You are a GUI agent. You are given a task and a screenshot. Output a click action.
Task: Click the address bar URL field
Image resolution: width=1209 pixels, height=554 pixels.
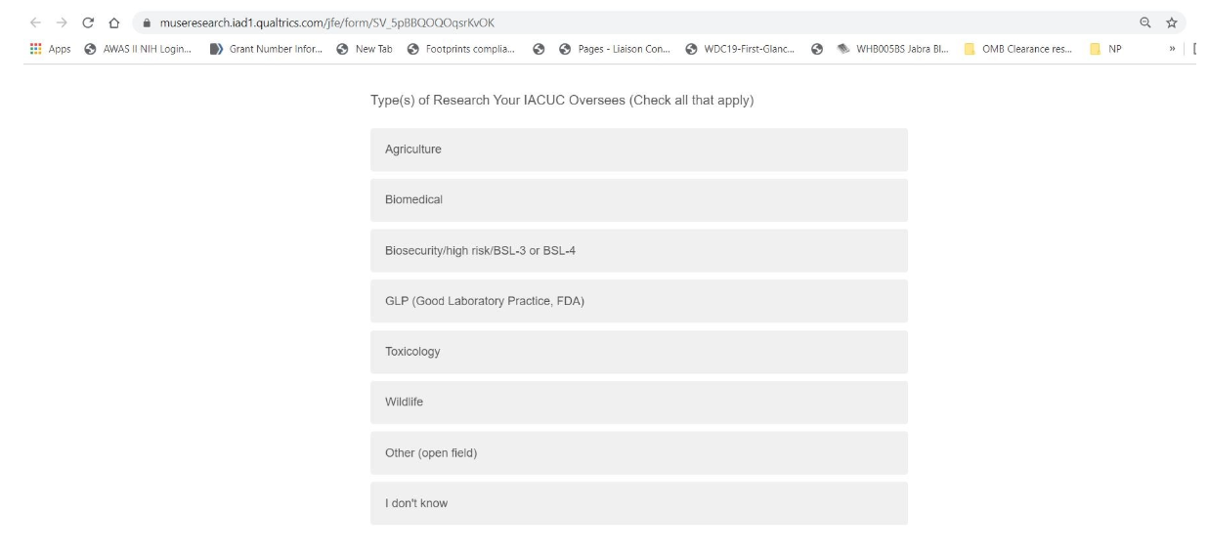pyautogui.click(x=586, y=22)
